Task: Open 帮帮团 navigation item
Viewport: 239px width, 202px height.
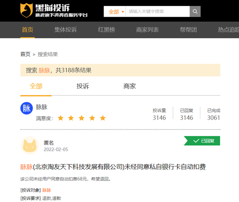Action: [188, 30]
